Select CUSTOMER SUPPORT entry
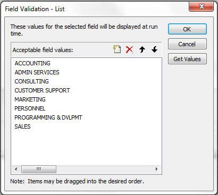This screenshot has width=218, height=195. (42, 90)
